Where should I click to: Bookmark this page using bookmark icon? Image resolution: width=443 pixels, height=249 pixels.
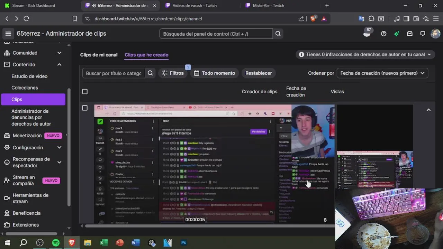point(74,19)
